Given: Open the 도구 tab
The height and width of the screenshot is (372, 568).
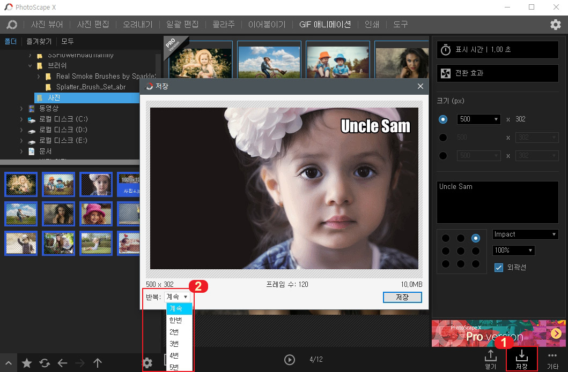Looking at the screenshot, I should [x=401, y=25].
